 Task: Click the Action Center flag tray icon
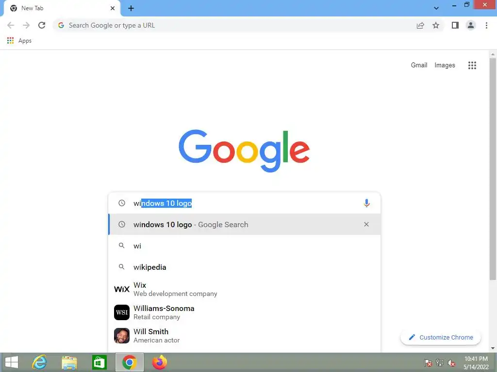point(428,362)
